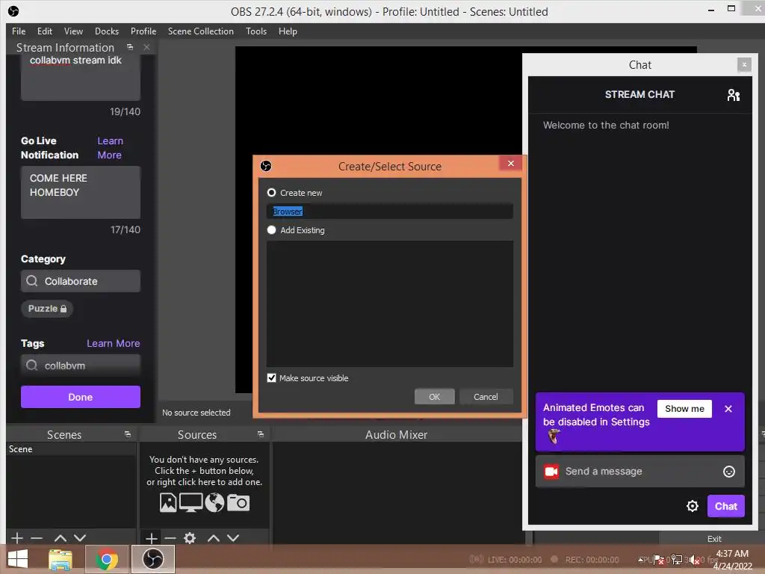Click the browser globe icon in Sources
The image size is (765, 574).
coord(214,503)
